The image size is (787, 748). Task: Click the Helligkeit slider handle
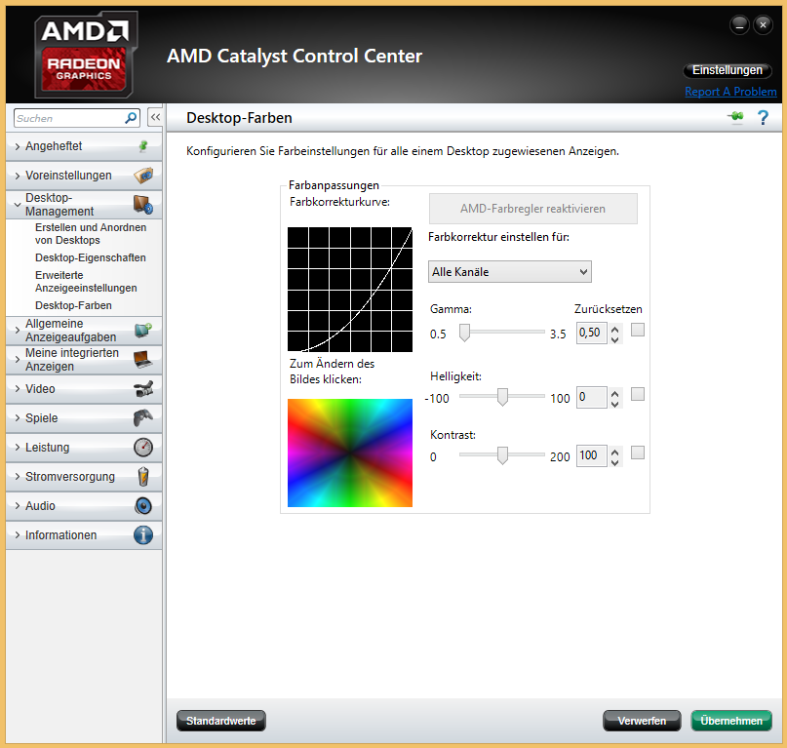[x=502, y=397]
